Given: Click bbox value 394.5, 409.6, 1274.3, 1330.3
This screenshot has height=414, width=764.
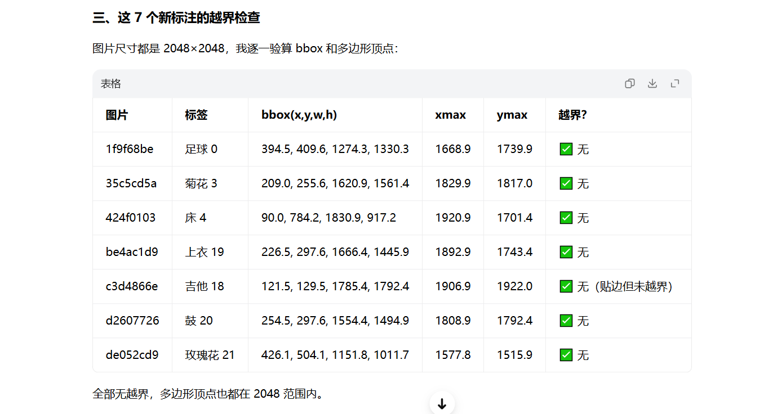Looking at the screenshot, I should click(335, 149).
